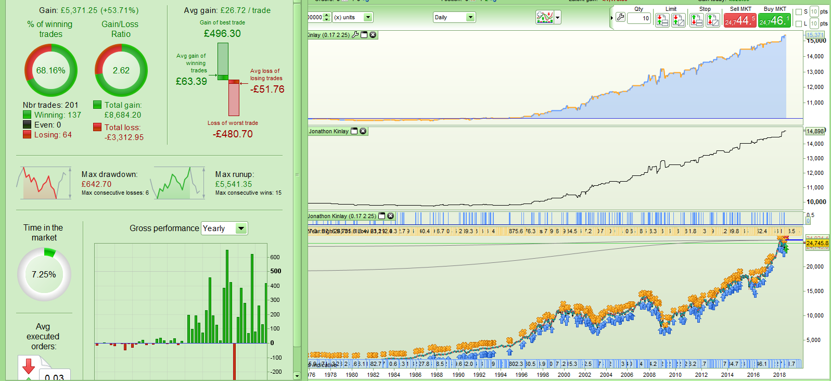The image size is (831, 381).
Task: Click the -£480.70 worst trade value
Action: 233,134
